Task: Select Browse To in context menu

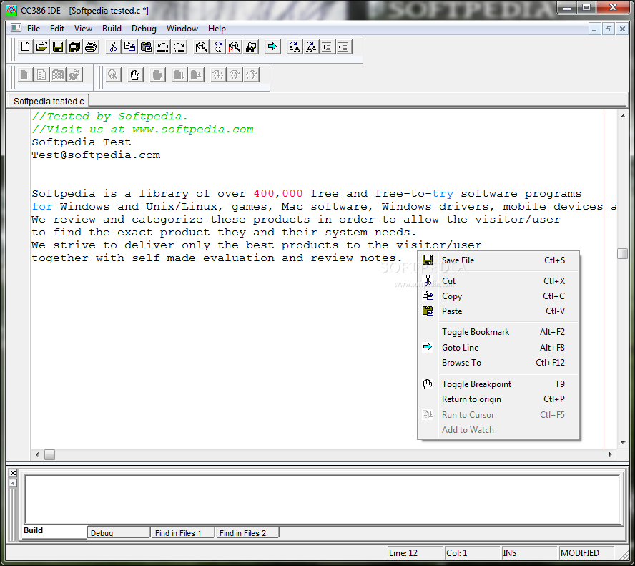Action: tap(498, 363)
